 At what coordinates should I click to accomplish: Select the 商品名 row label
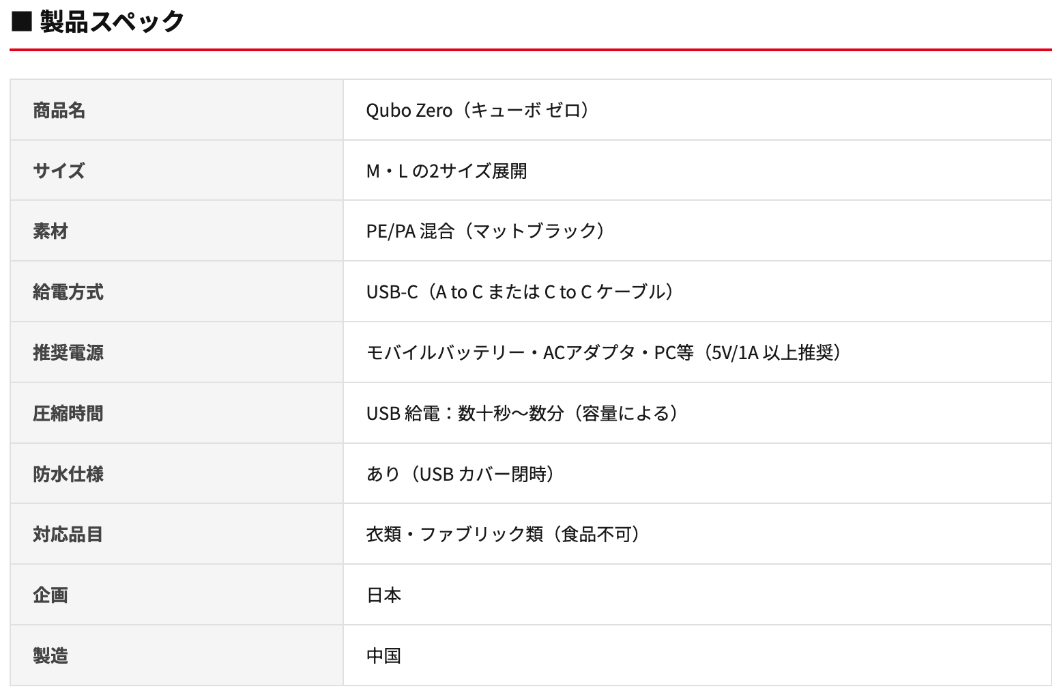pyautogui.click(x=59, y=110)
